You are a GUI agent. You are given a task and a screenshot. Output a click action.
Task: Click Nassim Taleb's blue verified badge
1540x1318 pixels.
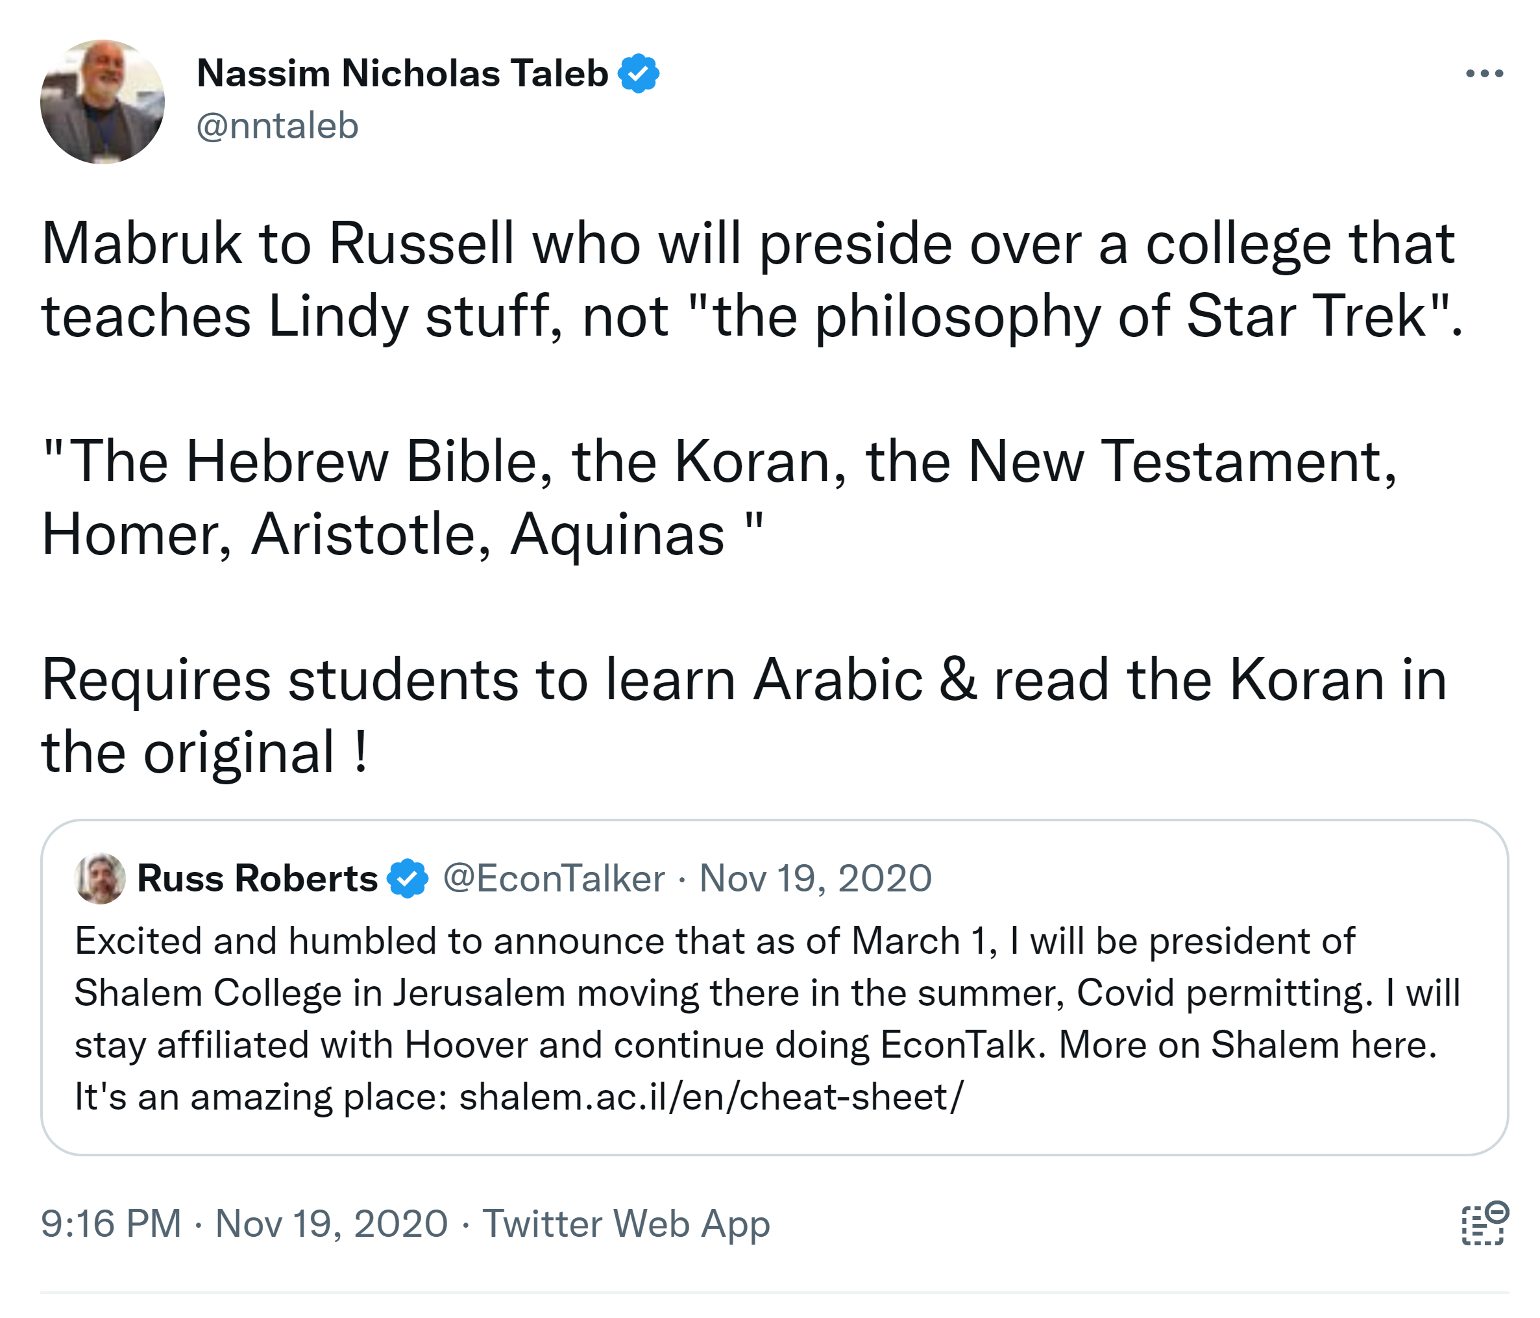click(x=638, y=73)
